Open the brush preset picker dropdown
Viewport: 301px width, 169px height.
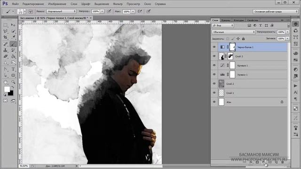click(x=25, y=11)
